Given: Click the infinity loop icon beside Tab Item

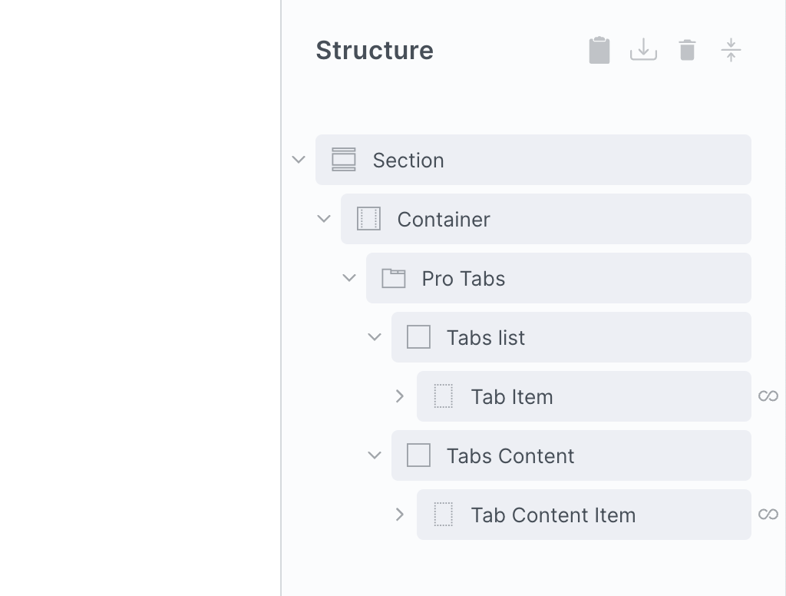Looking at the screenshot, I should coord(768,396).
